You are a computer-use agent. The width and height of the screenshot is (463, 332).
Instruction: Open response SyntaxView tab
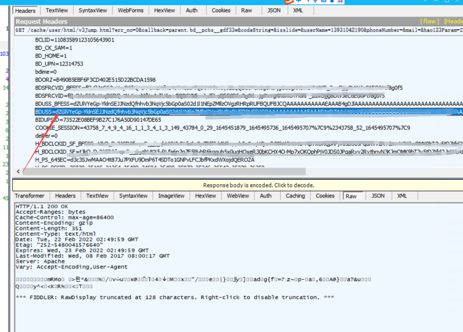[133, 196]
